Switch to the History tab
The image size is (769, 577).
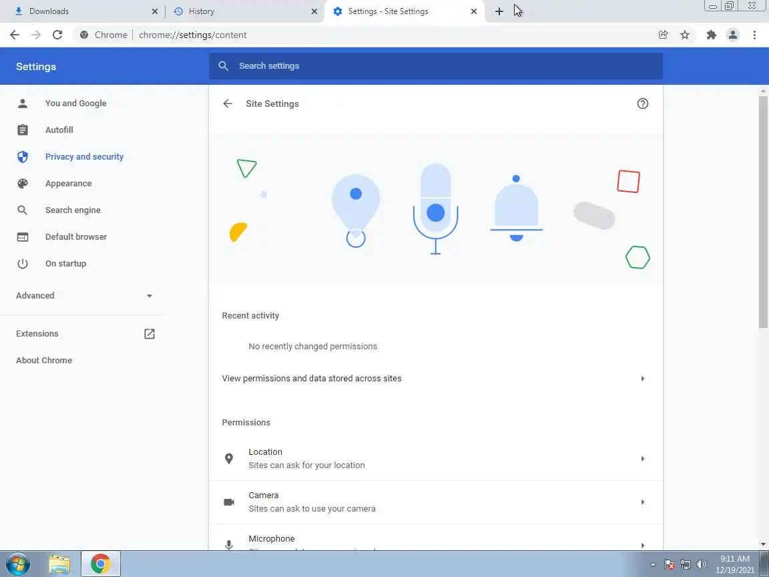pyautogui.click(x=244, y=11)
